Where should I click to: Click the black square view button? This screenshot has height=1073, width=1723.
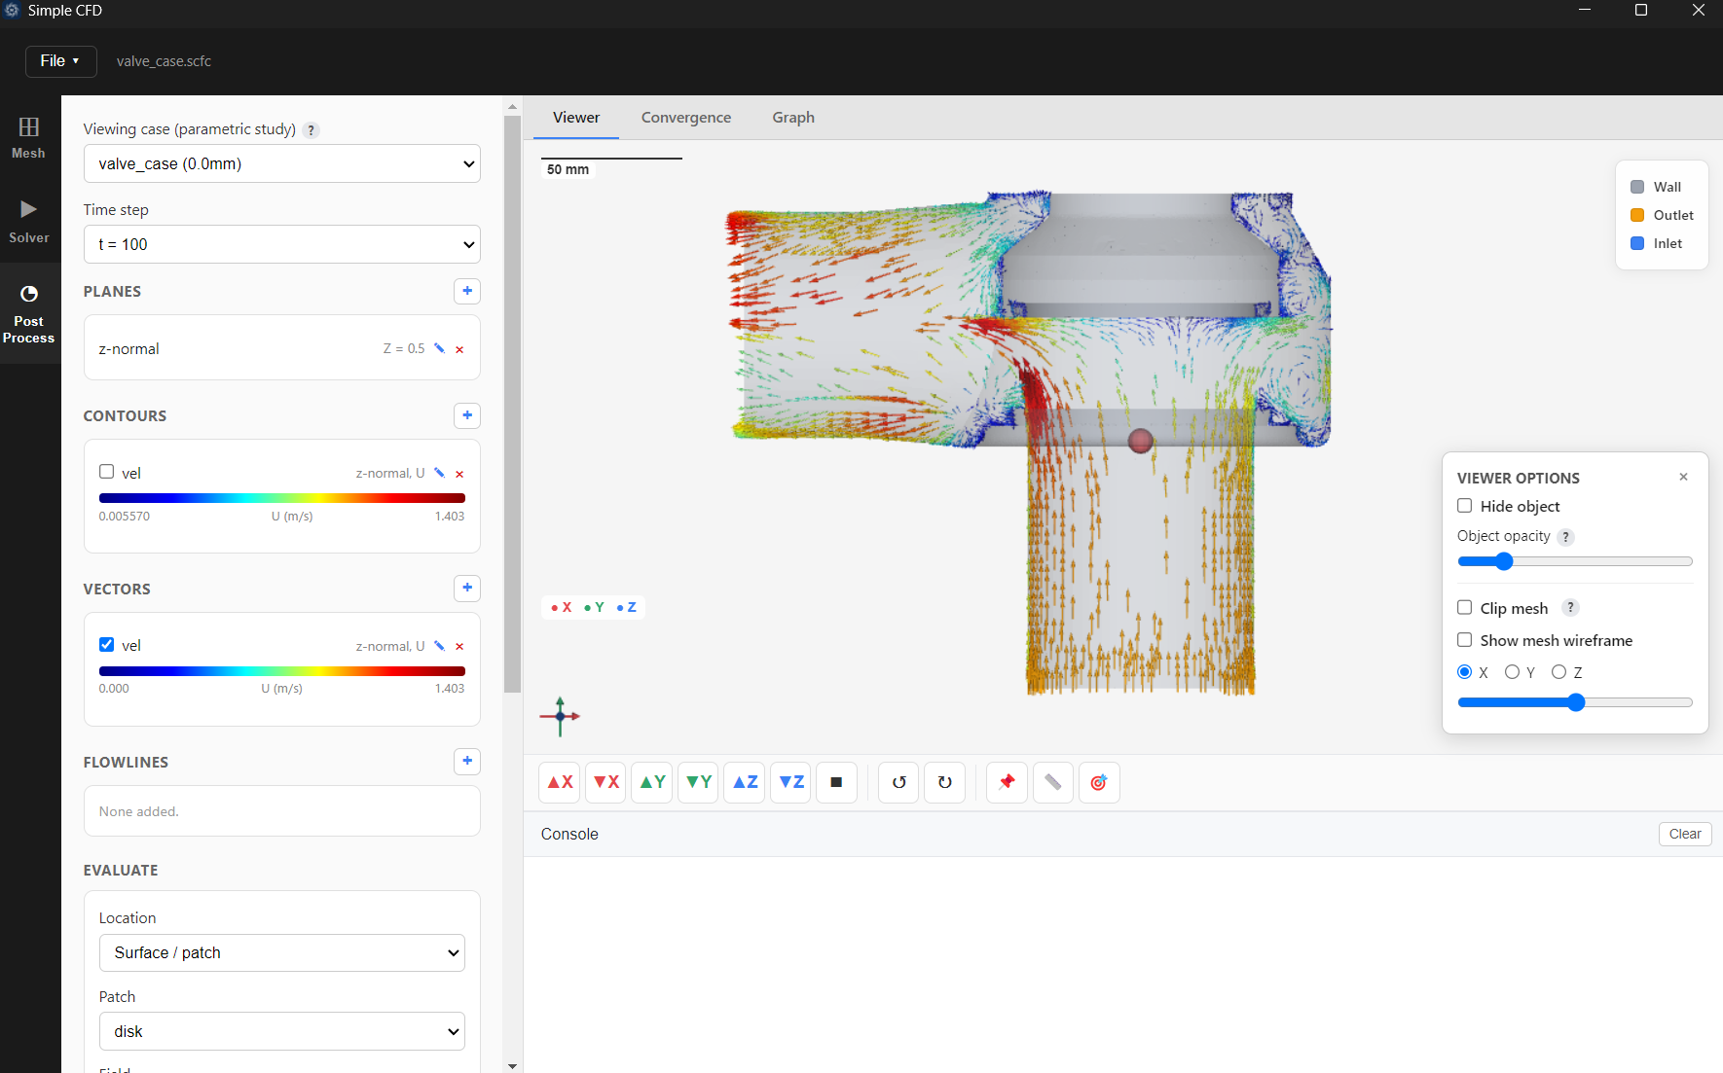pyautogui.click(x=836, y=782)
